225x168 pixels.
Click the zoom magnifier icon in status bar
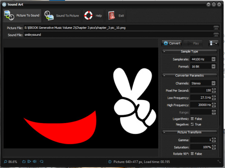(5, 162)
